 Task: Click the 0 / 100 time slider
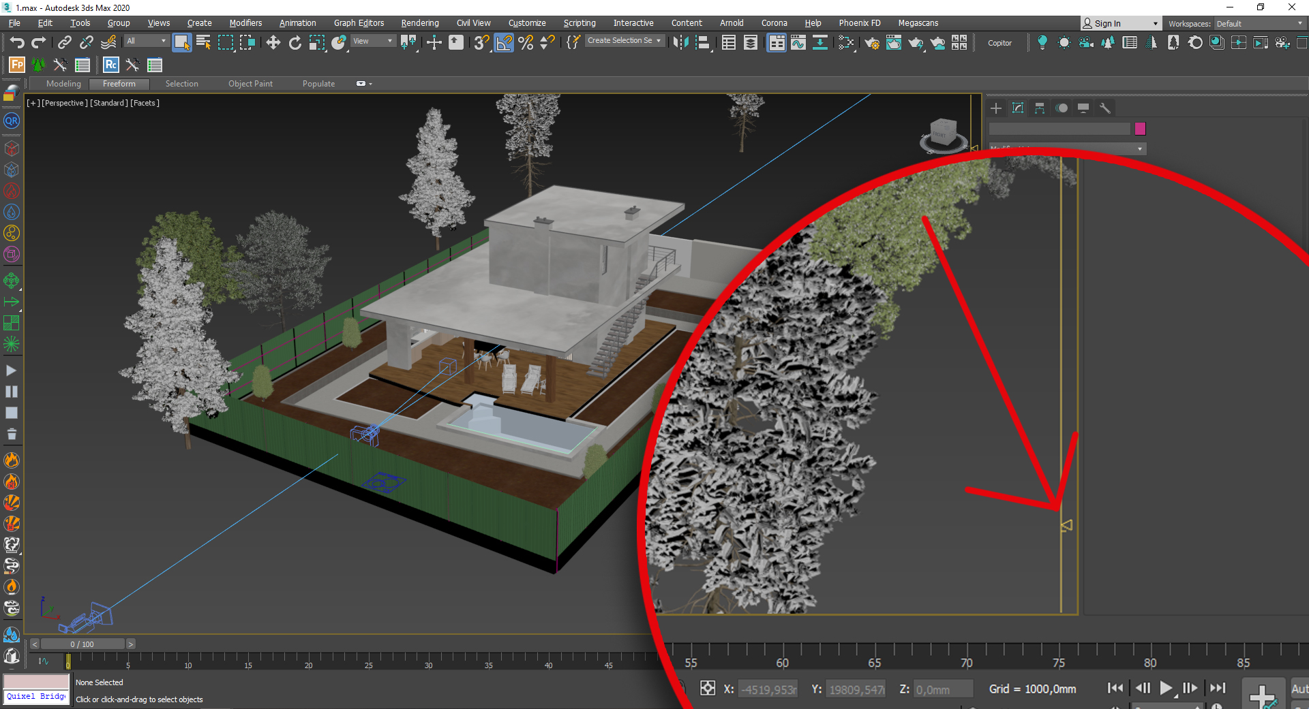point(82,644)
